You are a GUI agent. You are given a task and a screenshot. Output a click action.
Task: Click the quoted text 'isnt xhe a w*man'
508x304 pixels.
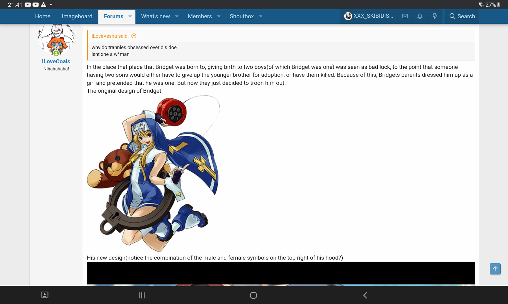[110, 54]
